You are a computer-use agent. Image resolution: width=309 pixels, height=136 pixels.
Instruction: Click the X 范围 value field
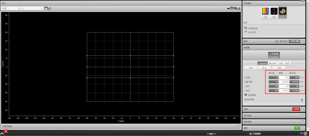[x=284, y=77]
